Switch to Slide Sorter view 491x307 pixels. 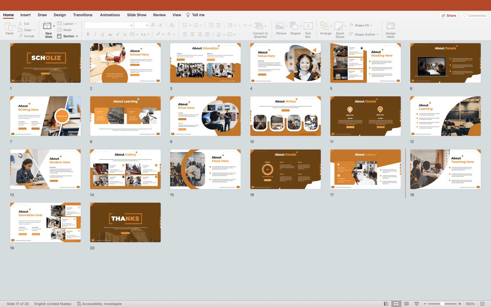point(396,304)
